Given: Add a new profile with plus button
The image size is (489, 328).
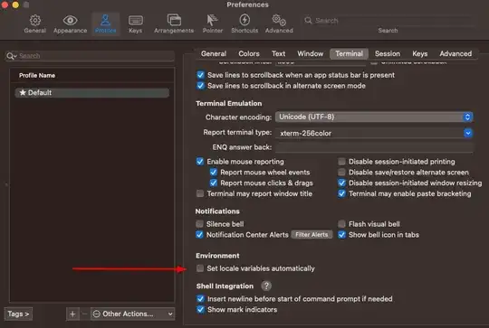Looking at the screenshot, I should pos(72,314).
